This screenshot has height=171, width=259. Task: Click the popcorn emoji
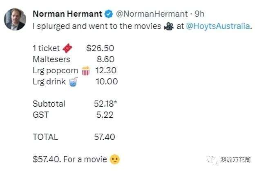[85, 71]
